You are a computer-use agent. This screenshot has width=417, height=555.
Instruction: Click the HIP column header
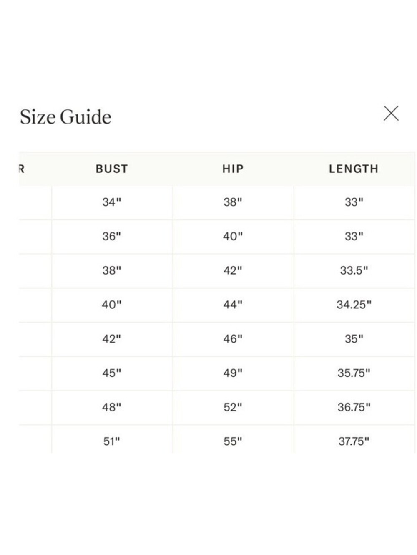233,169
